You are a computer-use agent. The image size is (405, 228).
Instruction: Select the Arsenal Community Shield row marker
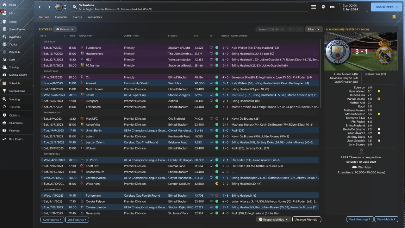point(42,83)
